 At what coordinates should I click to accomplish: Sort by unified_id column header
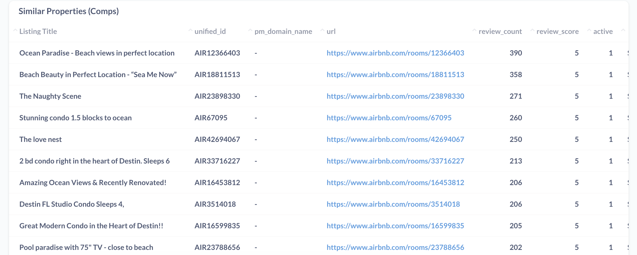click(x=210, y=31)
